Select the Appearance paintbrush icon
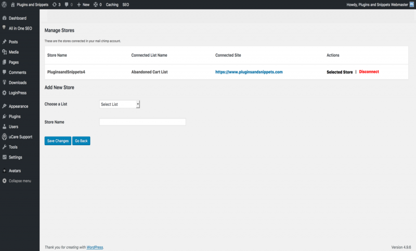416x251 pixels. (x=4, y=106)
